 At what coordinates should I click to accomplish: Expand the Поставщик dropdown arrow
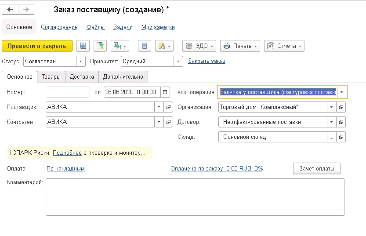coord(159,107)
